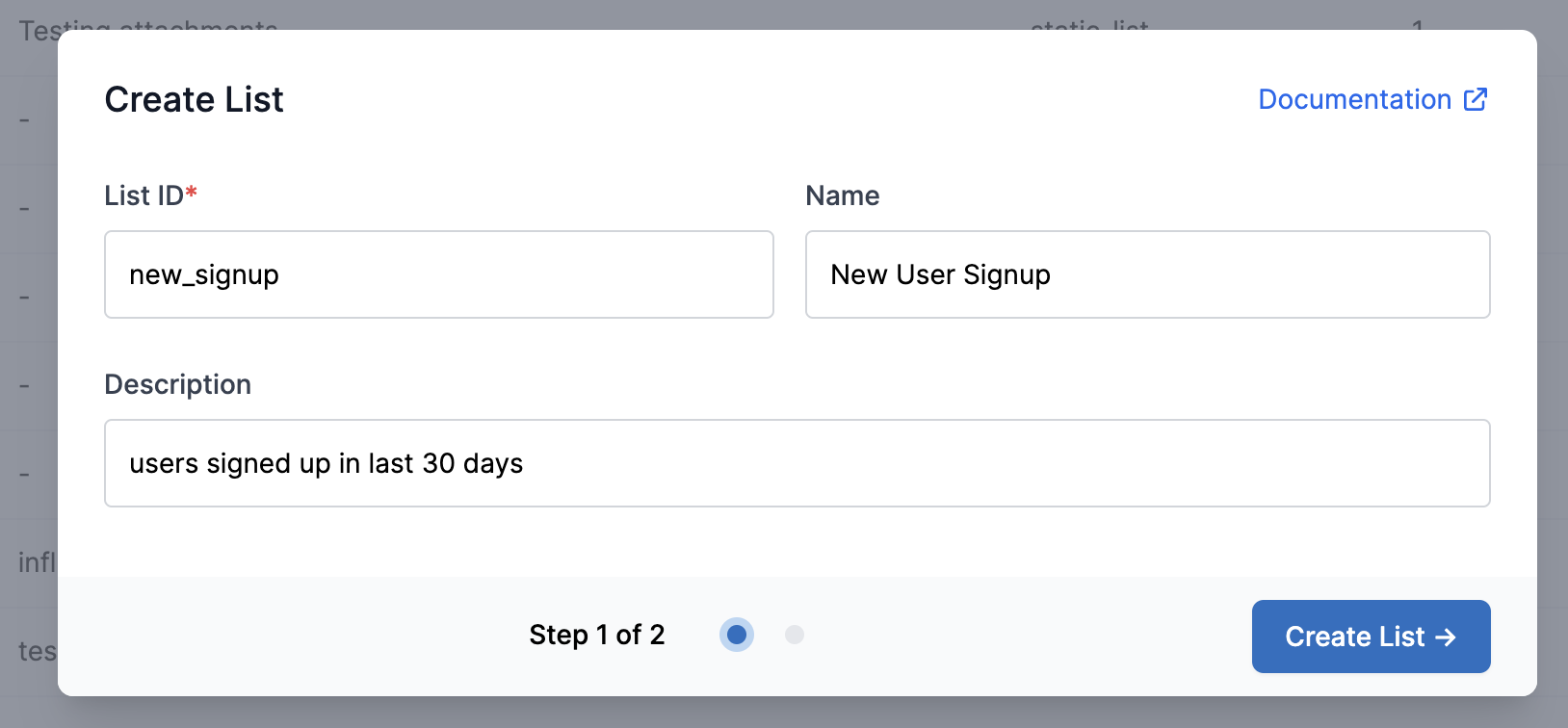The width and height of the screenshot is (1568, 728).
Task: Click the Description field label
Action: click(178, 384)
